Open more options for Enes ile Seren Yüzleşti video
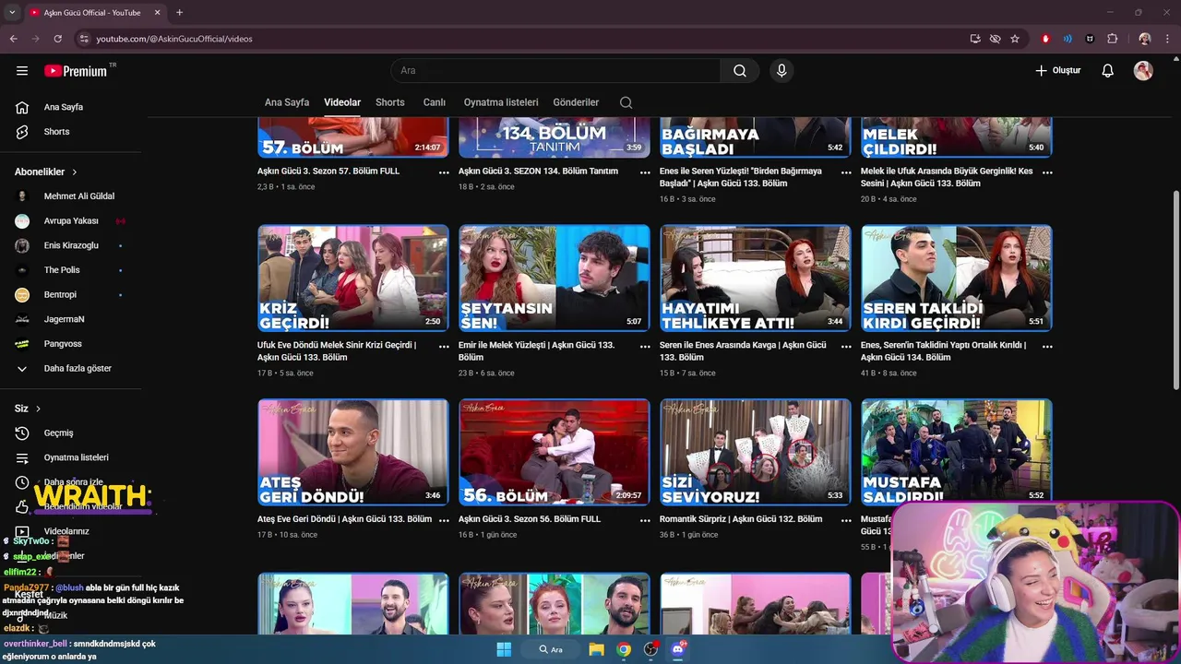The height and width of the screenshot is (664, 1181). pos(846,172)
